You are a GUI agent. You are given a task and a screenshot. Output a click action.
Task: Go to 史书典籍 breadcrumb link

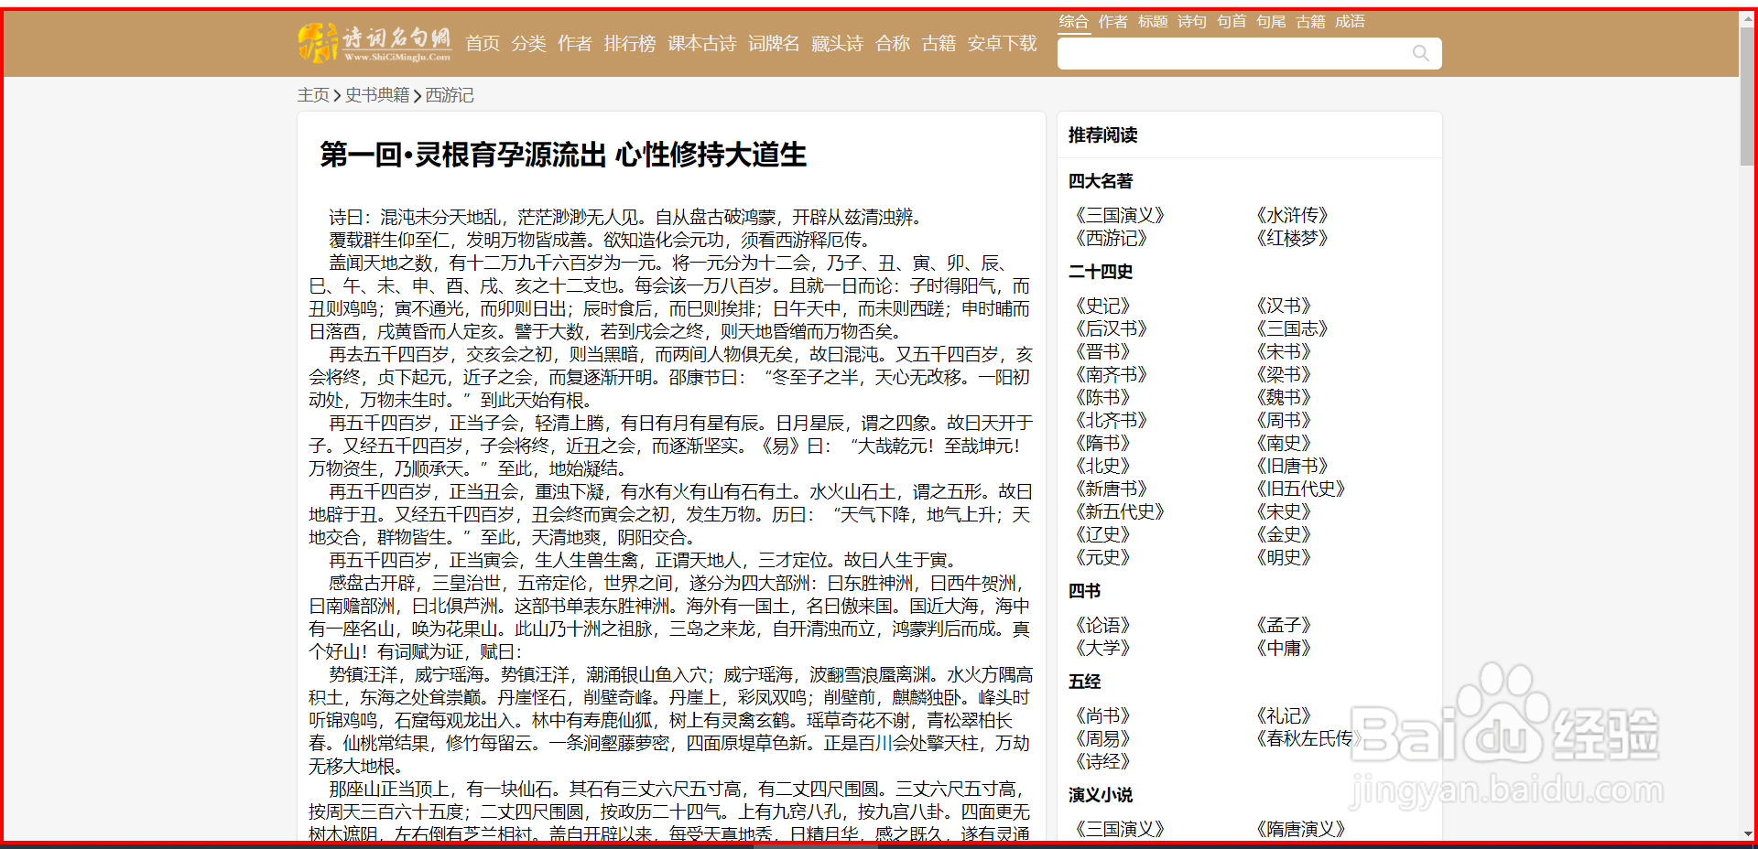pos(377,95)
